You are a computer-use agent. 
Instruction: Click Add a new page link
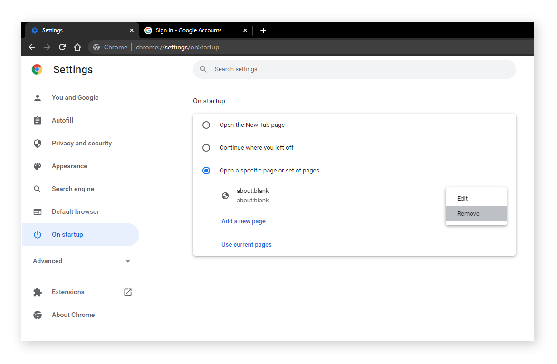(x=243, y=221)
